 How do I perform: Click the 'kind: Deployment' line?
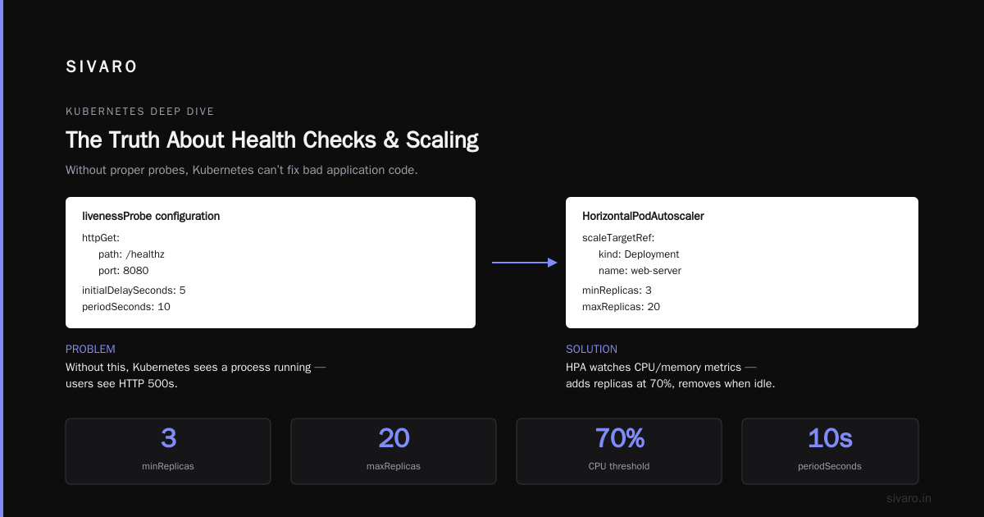(639, 254)
